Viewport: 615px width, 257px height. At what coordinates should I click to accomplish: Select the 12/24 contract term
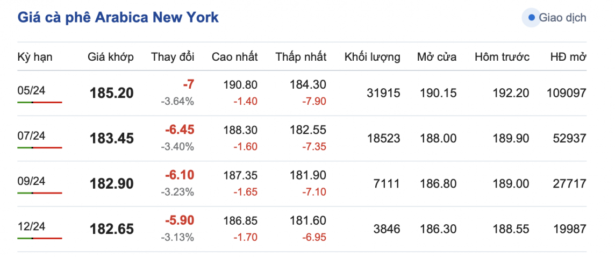[x=31, y=226]
